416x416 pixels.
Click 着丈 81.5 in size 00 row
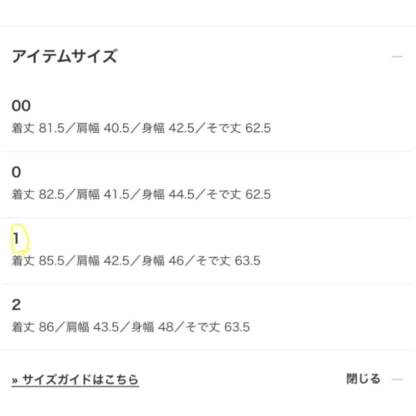tap(38, 128)
